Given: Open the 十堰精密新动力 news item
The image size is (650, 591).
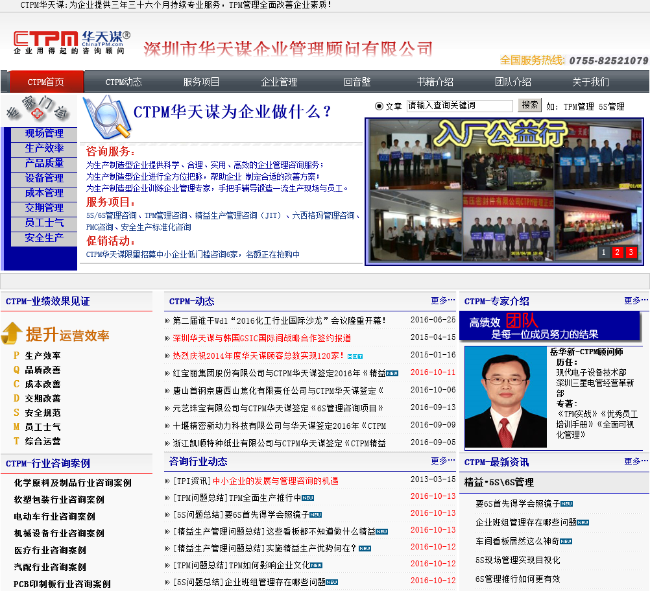Looking at the screenshot, I should point(280,426).
